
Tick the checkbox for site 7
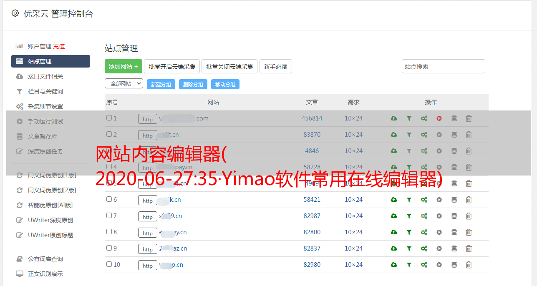[x=109, y=216]
